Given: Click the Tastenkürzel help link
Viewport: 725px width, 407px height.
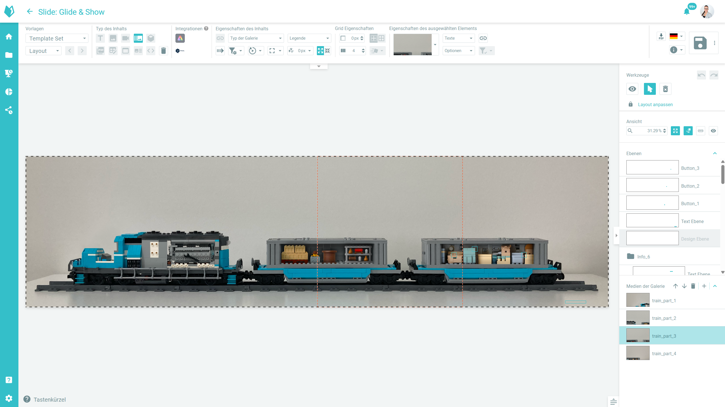Looking at the screenshot, I should pos(50,399).
